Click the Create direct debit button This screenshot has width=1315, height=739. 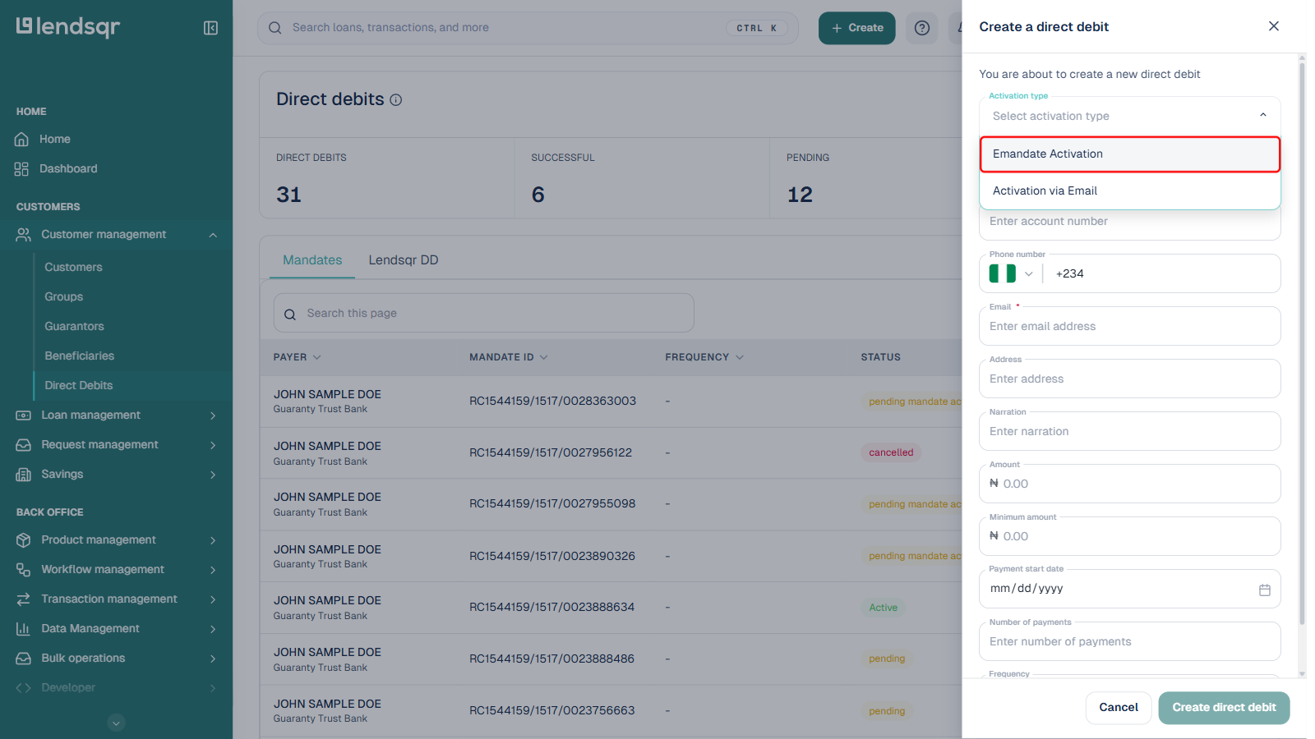point(1224,708)
